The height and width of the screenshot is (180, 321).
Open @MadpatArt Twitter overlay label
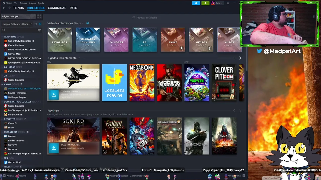(279, 51)
